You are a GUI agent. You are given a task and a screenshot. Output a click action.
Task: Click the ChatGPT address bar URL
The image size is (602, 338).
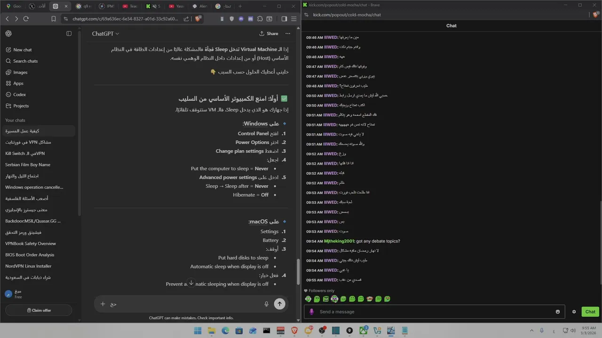125,19
